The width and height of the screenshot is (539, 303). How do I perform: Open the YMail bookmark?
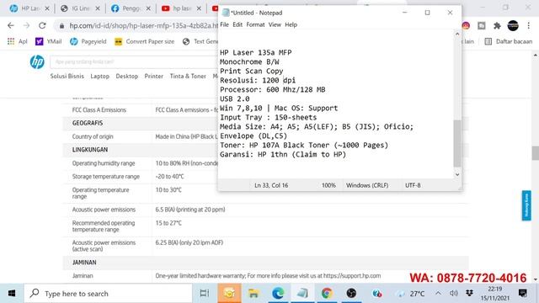(x=49, y=41)
